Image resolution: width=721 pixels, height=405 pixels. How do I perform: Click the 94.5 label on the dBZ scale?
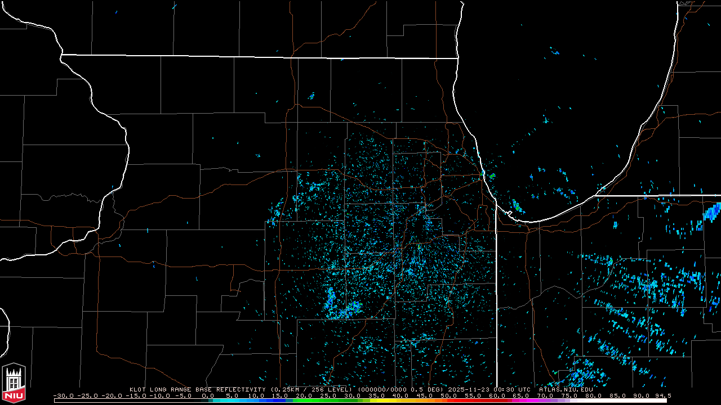point(662,395)
